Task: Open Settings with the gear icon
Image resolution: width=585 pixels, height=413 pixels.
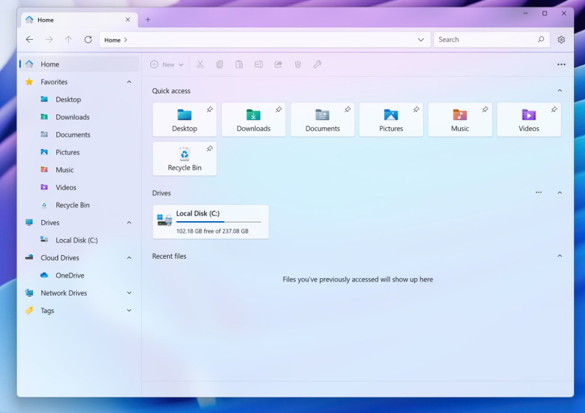Action: pos(561,40)
